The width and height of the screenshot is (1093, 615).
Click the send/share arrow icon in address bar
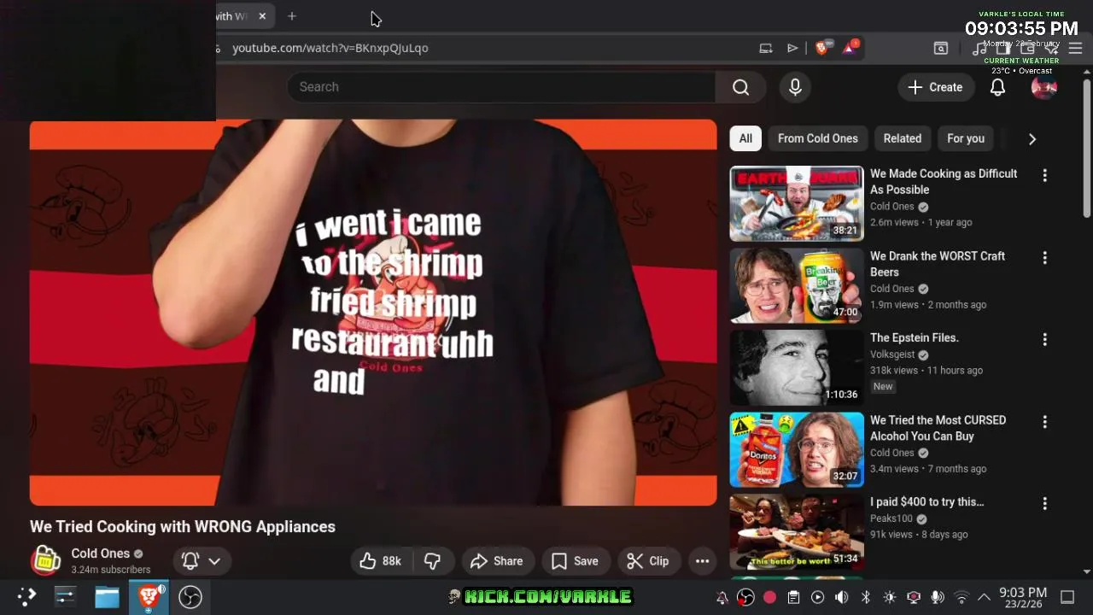tap(792, 48)
